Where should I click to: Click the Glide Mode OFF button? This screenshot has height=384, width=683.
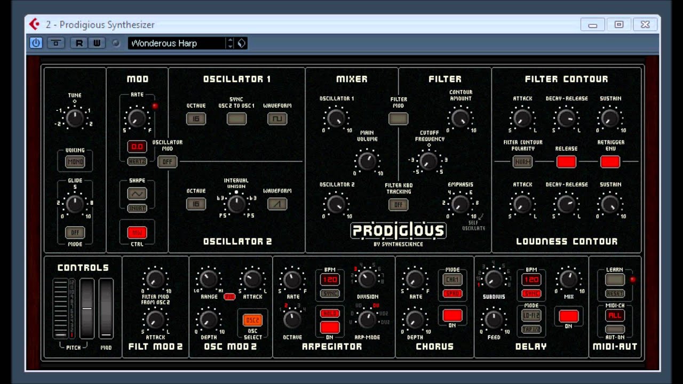(x=75, y=233)
